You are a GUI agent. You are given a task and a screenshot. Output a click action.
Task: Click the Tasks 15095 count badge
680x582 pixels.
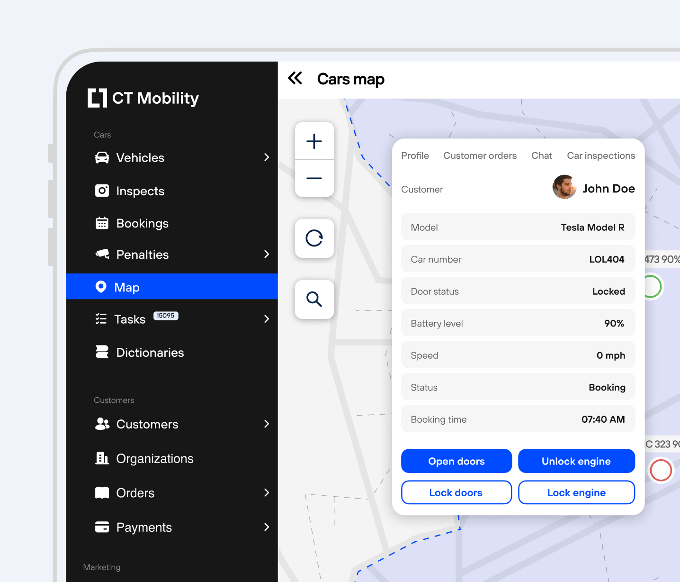pos(166,316)
